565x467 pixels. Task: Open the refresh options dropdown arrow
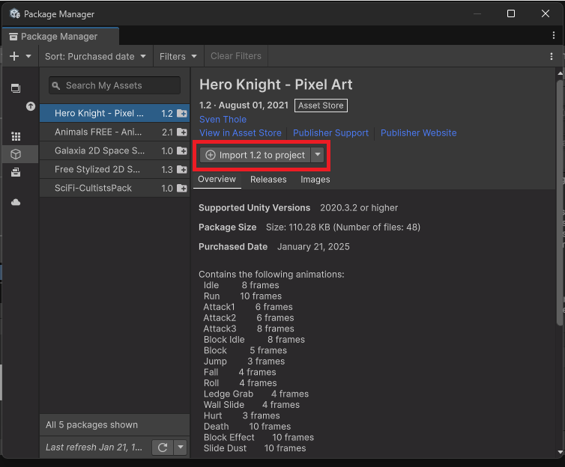pyautogui.click(x=180, y=448)
